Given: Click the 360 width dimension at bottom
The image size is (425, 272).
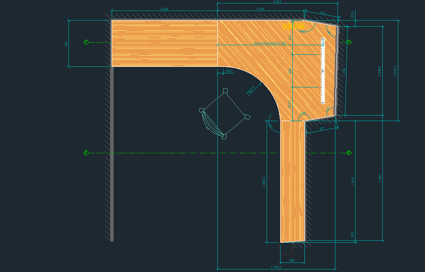Looking at the screenshot, I should (292, 260).
